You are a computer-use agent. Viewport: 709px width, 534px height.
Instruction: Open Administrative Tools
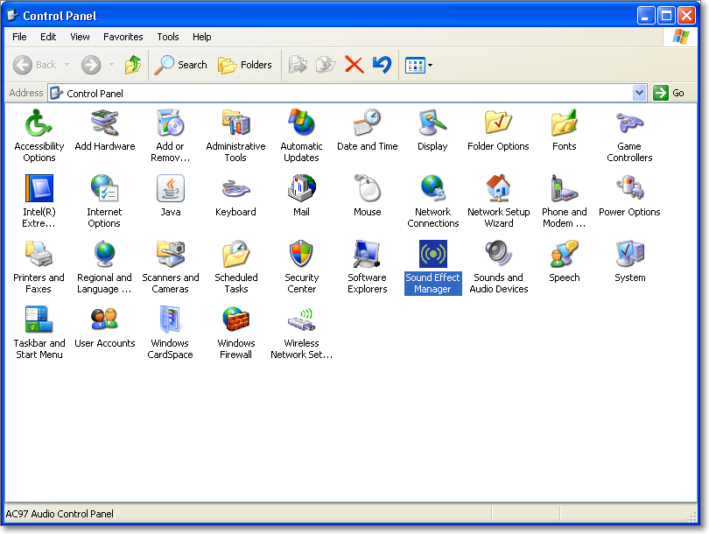235,135
